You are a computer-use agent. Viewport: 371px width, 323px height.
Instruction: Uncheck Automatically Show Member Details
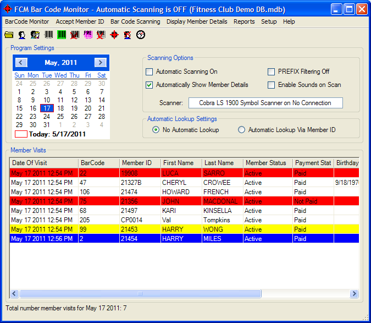coord(149,85)
